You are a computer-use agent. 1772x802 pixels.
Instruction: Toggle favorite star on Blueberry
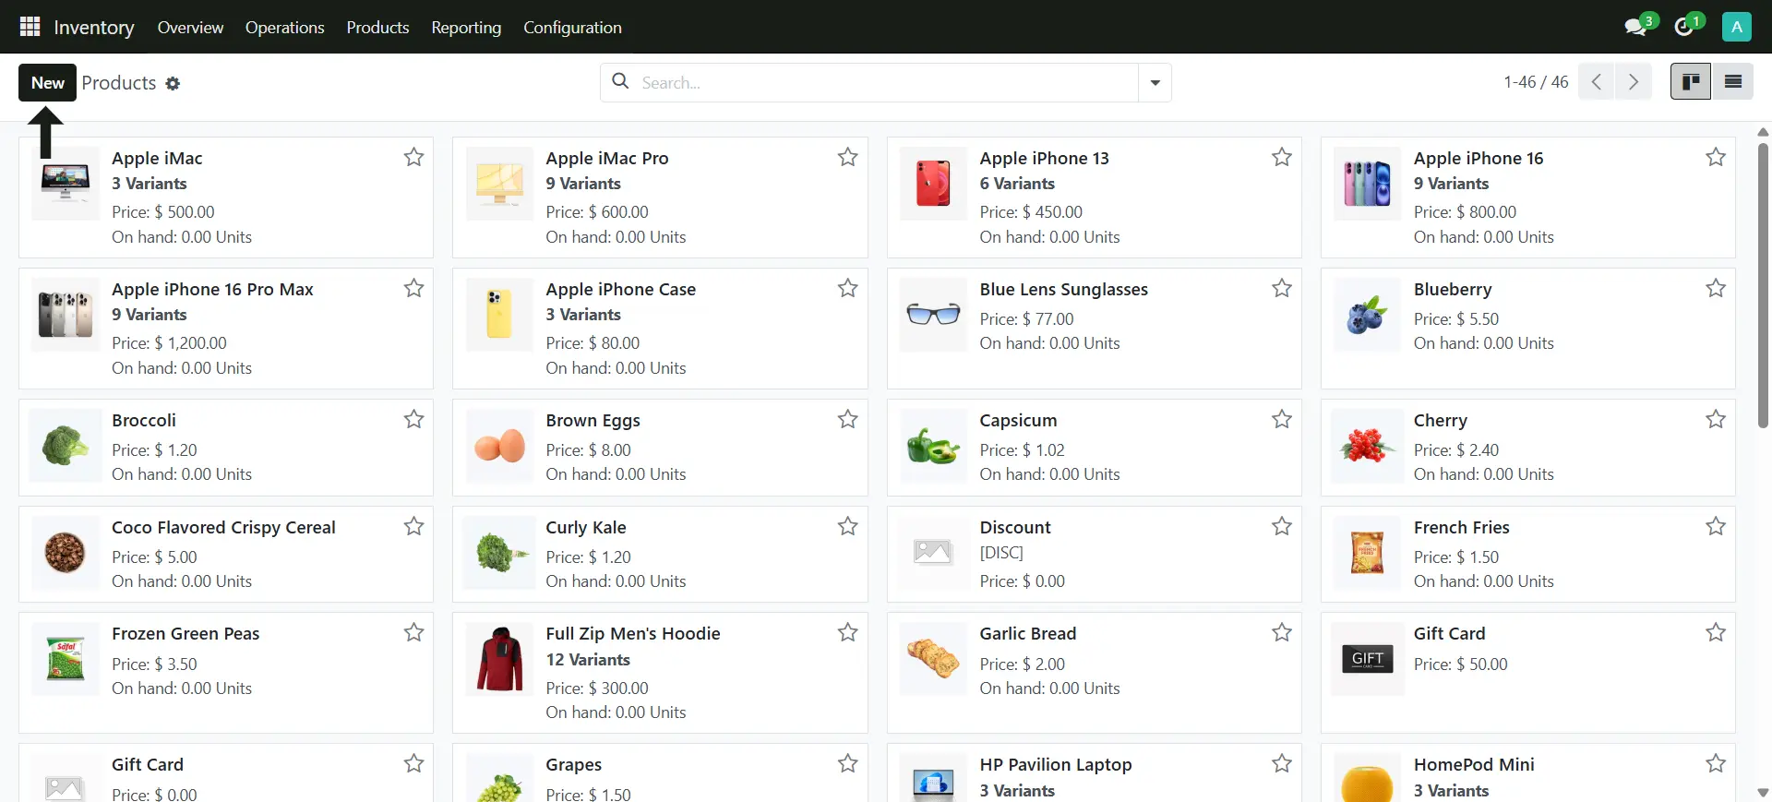pos(1716,289)
